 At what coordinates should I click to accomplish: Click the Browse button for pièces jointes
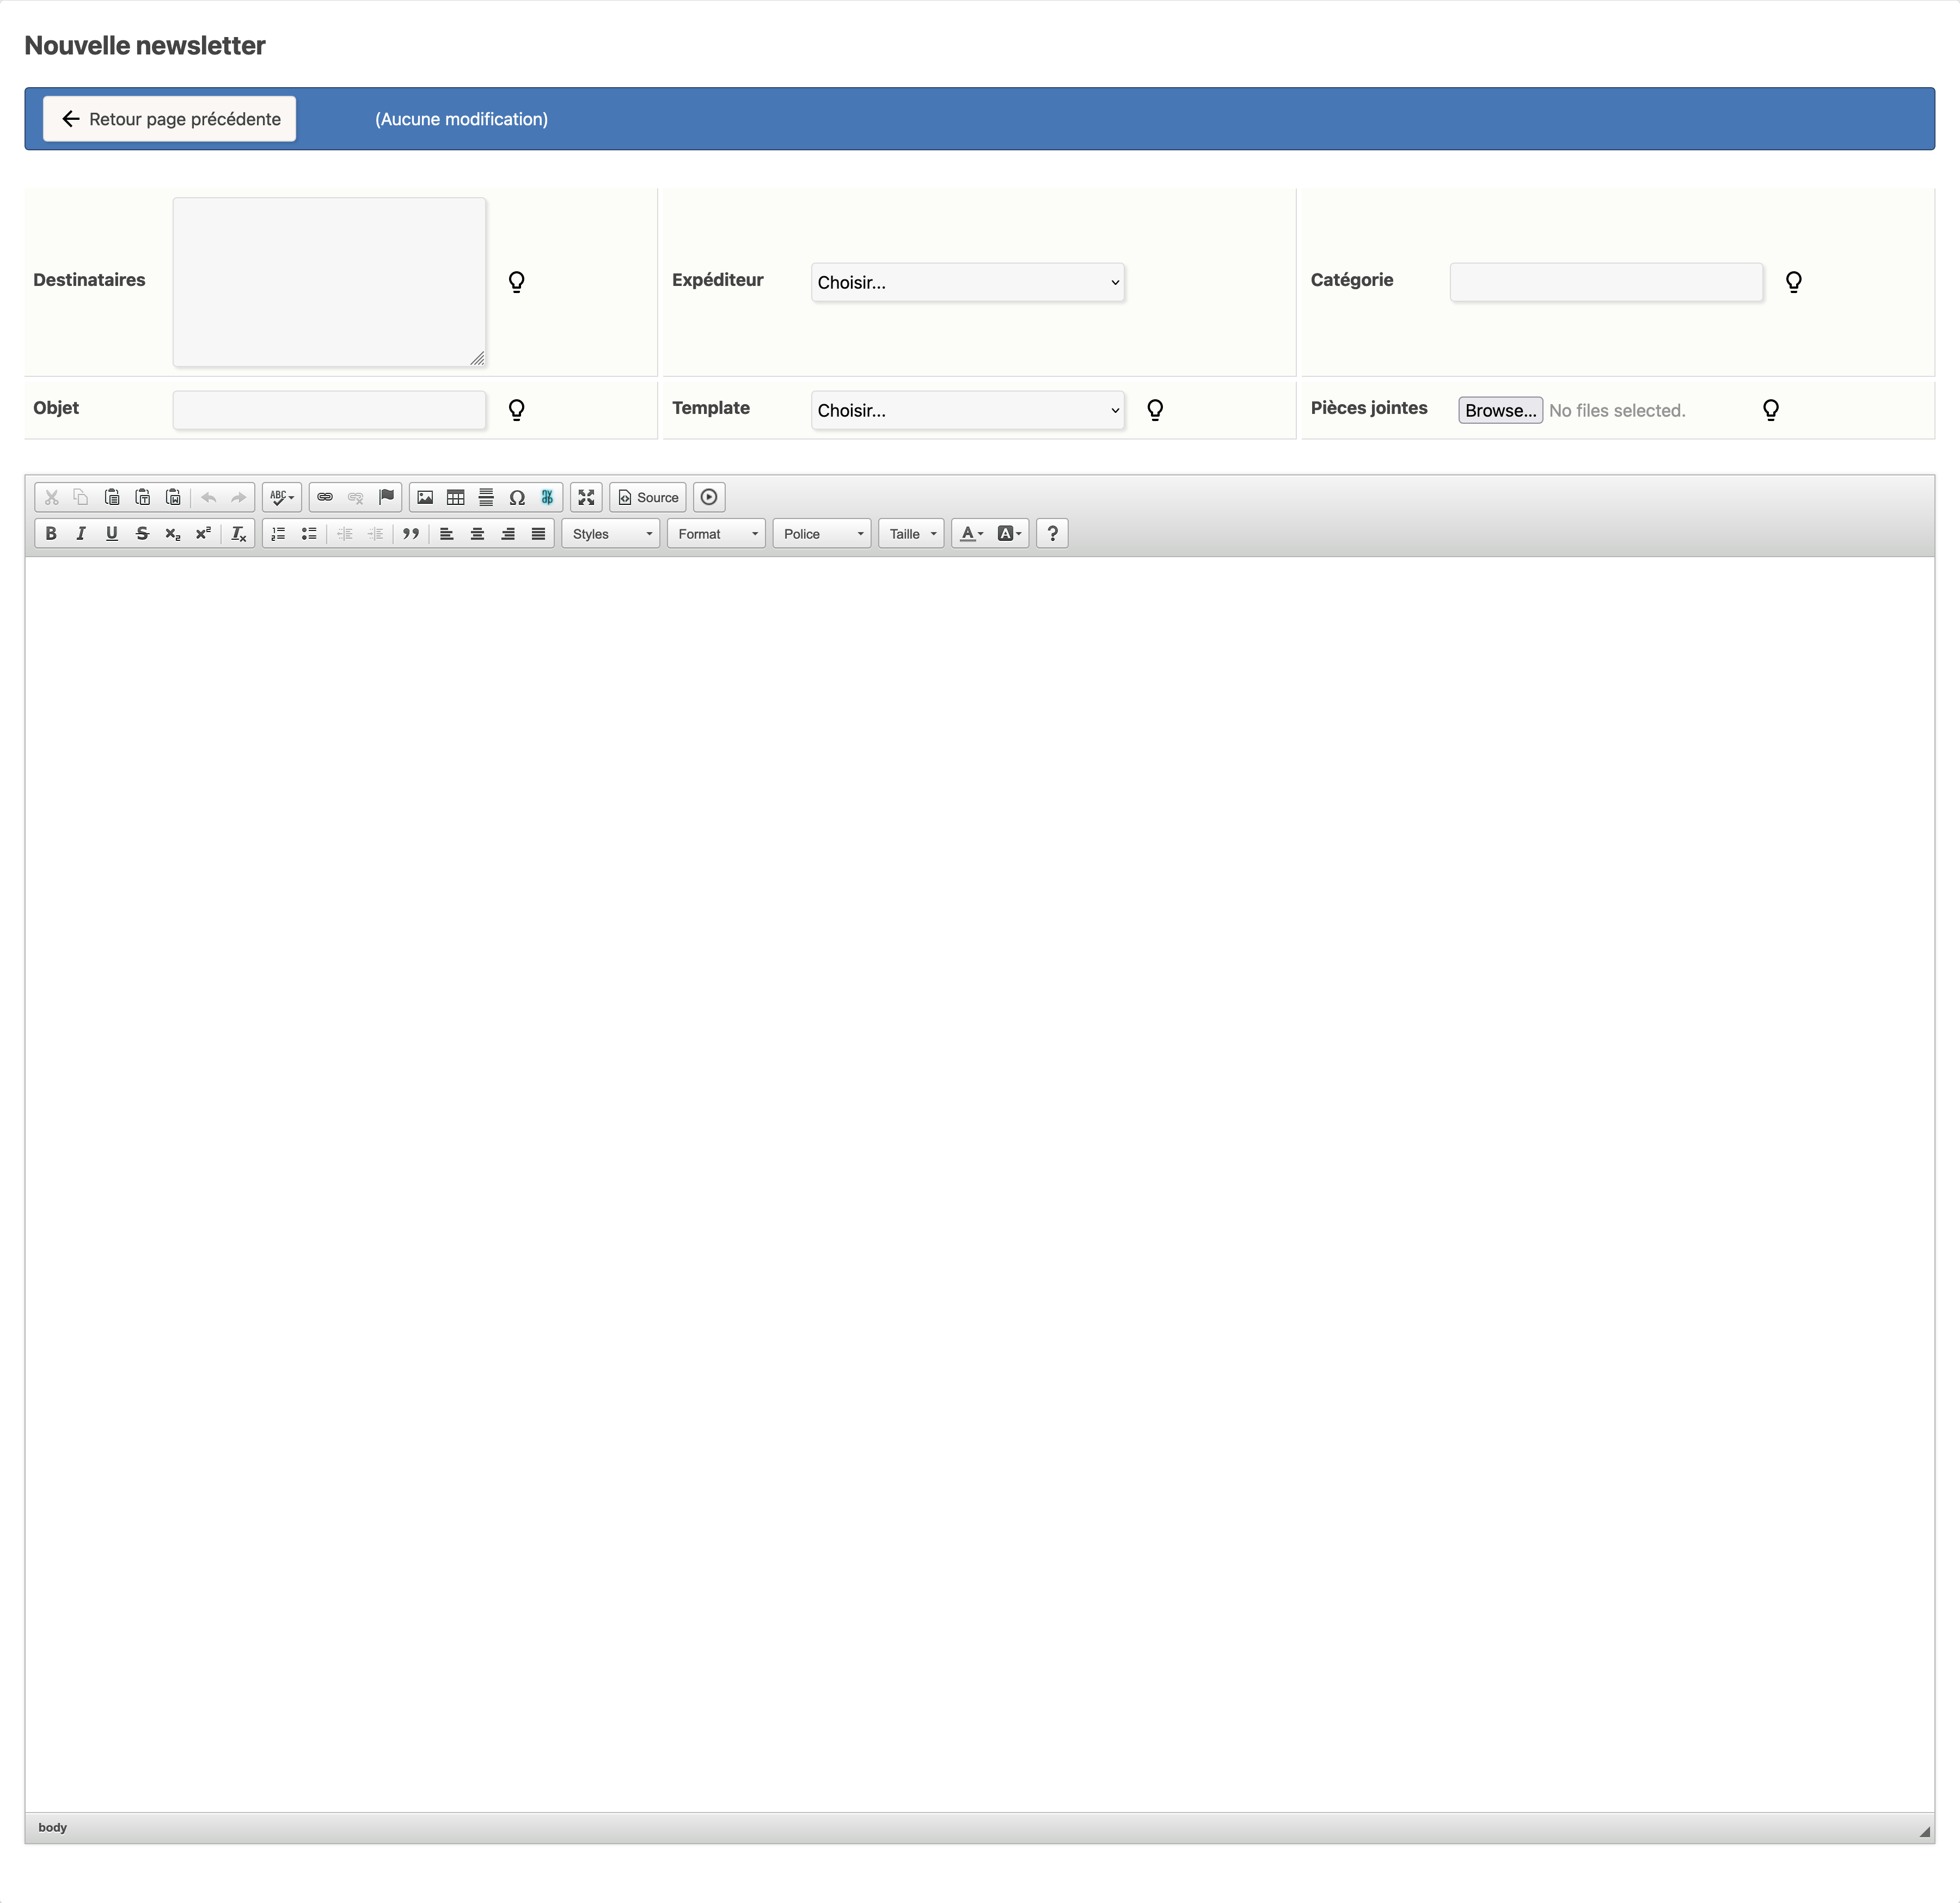(1500, 410)
